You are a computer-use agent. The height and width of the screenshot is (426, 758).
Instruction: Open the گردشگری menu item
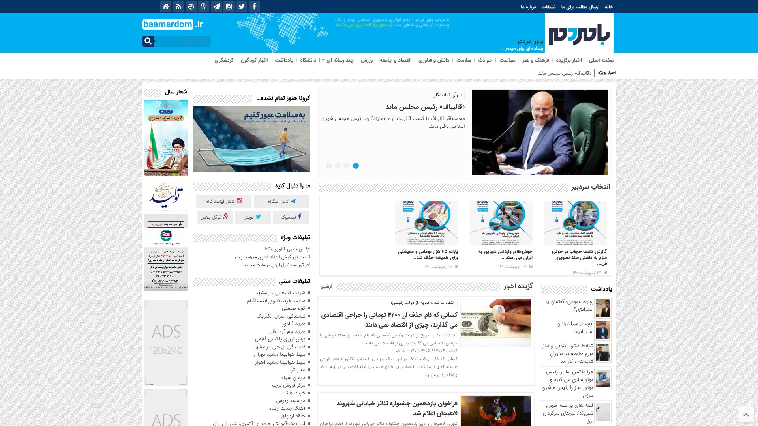point(224,60)
